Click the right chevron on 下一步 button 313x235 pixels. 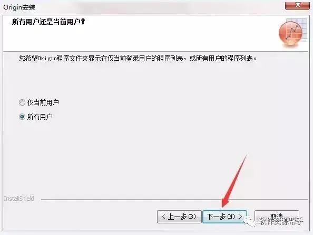pos(240,216)
